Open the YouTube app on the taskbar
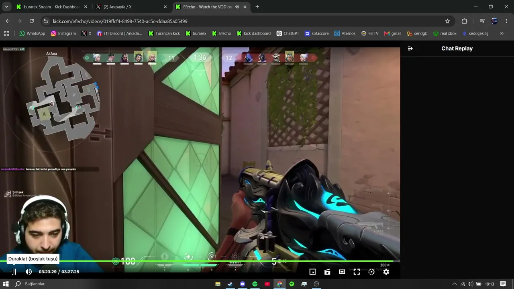This screenshot has height=289, width=514. [267, 284]
